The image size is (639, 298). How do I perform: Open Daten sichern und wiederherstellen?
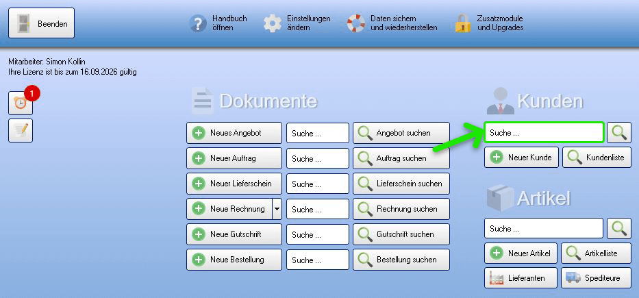click(392, 23)
